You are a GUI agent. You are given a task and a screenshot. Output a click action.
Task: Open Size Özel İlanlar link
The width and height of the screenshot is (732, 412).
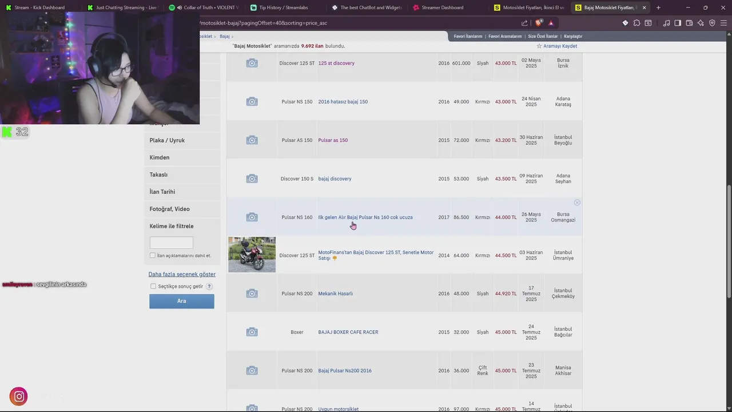(543, 36)
